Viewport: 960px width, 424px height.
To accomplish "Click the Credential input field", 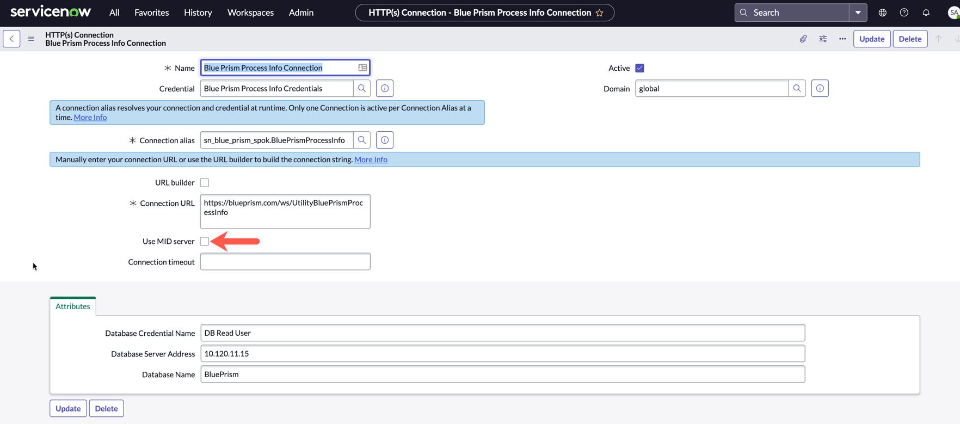I will pyautogui.click(x=277, y=88).
